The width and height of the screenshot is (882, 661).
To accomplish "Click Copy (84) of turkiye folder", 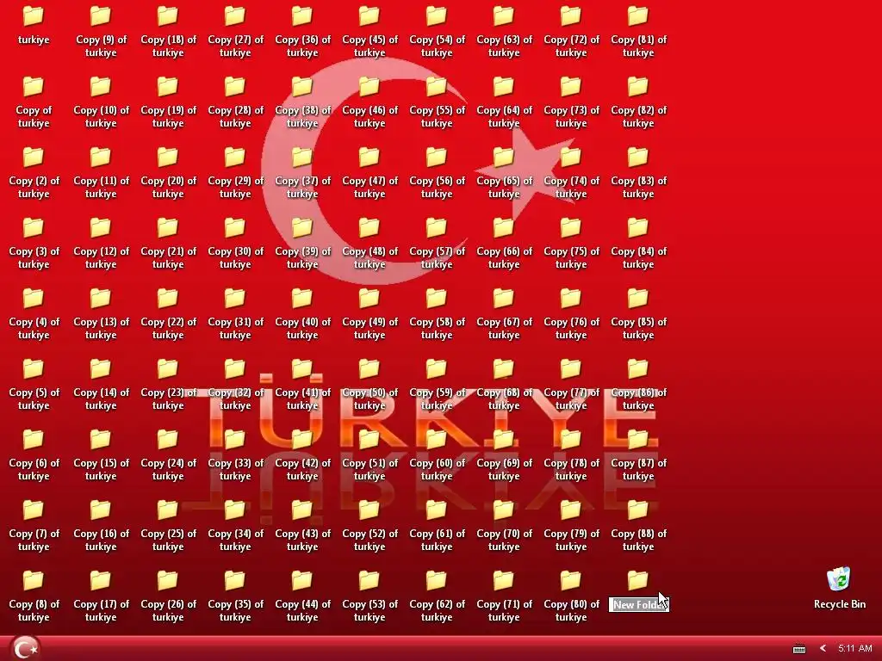I will (638, 227).
